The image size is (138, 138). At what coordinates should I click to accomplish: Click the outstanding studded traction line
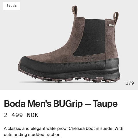pos(32,135)
